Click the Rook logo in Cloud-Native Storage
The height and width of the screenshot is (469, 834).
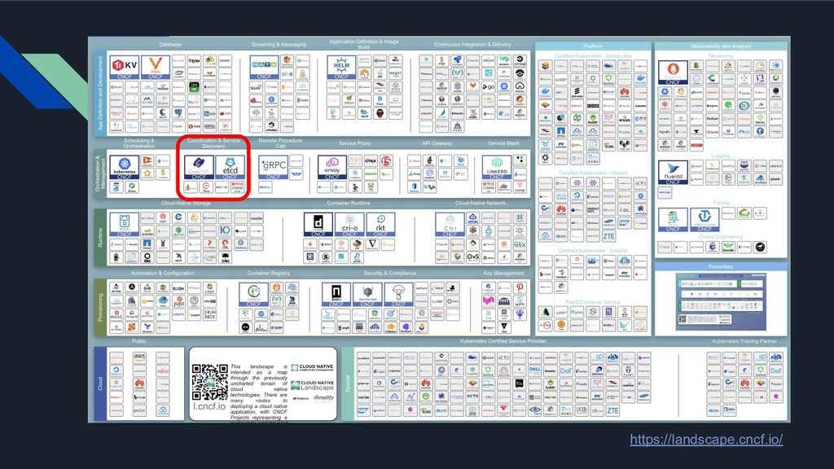(x=125, y=224)
